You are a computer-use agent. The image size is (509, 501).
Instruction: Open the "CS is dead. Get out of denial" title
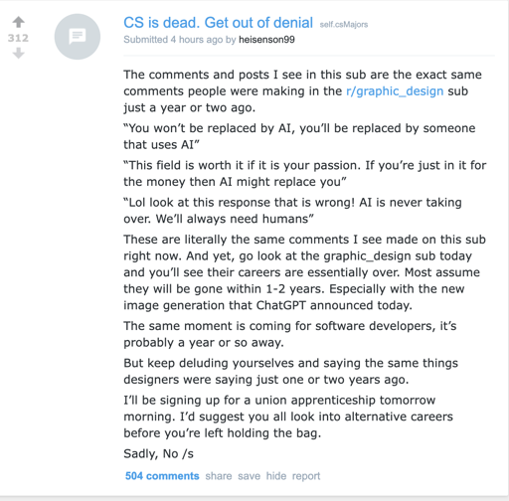(218, 23)
